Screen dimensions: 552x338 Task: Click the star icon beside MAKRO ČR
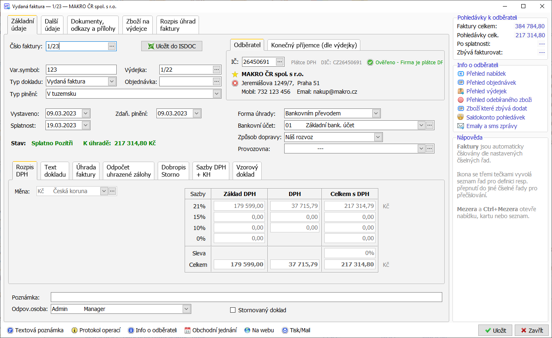[235, 74]
